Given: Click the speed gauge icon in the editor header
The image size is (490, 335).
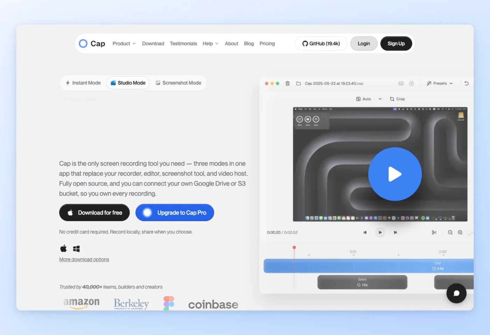Looking at the screenshot, I should 412,83.
